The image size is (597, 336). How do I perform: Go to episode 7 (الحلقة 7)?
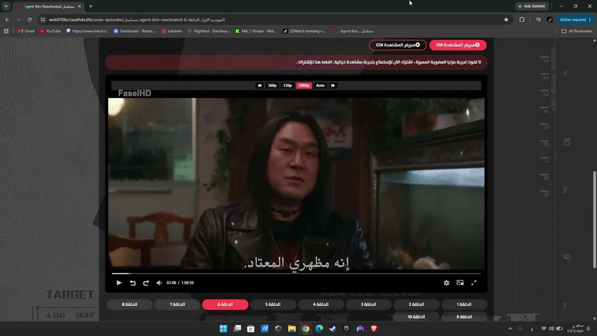177,304
